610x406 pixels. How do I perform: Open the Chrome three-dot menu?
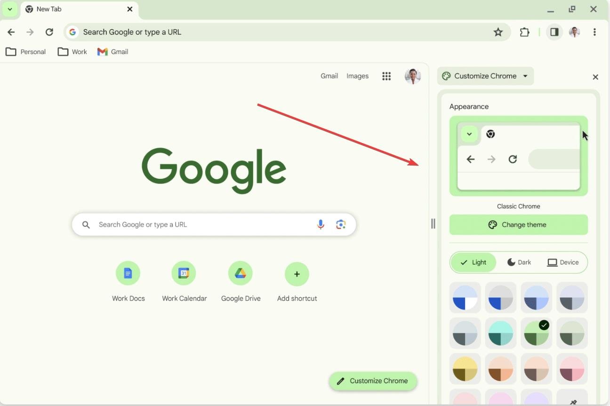(594, 32)
